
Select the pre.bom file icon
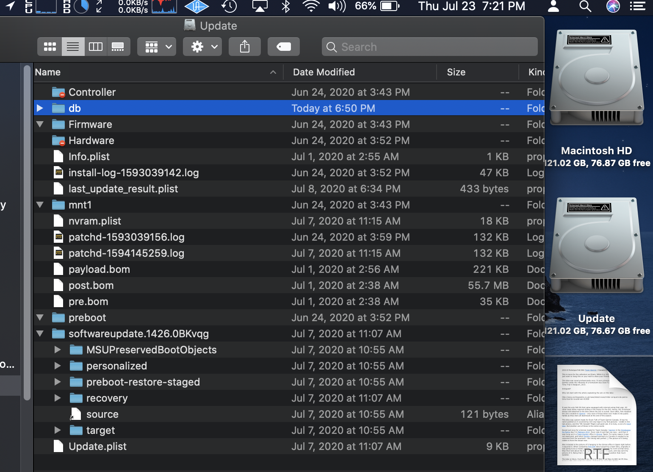click(x=58, y=301)
